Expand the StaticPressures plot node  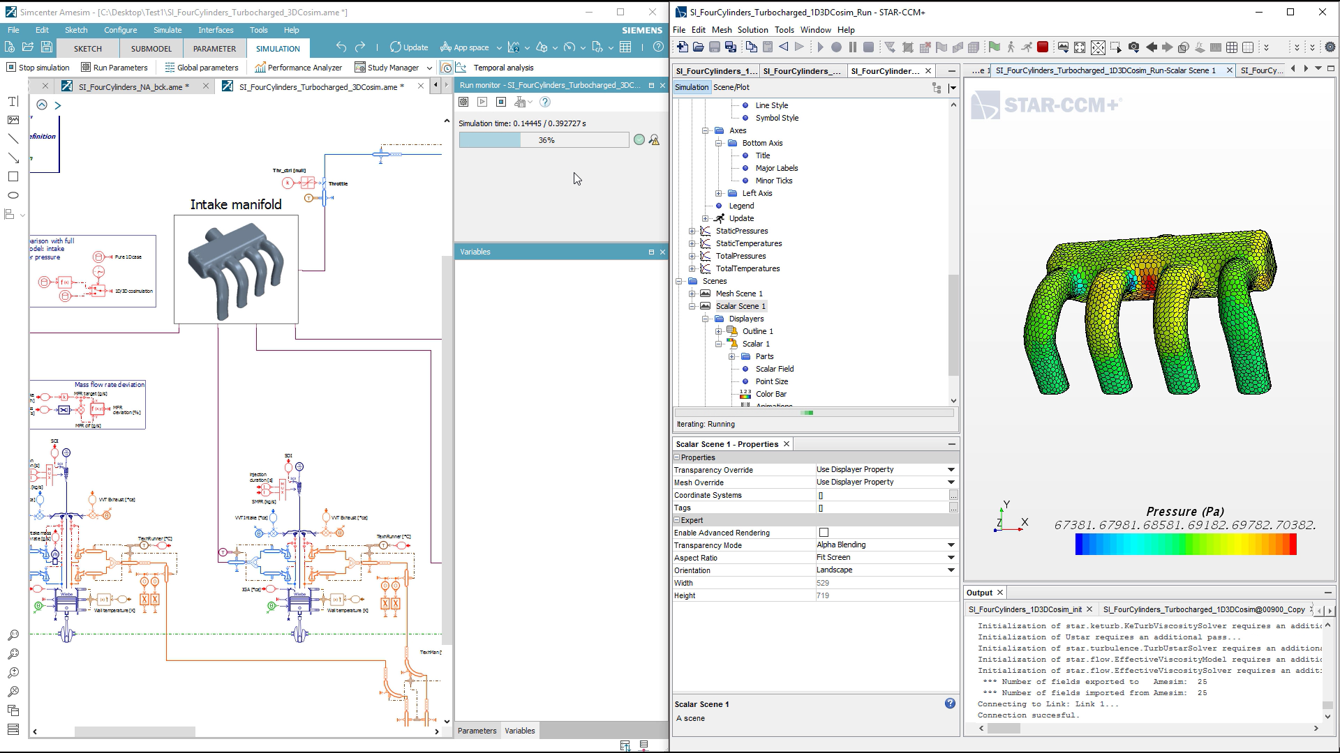click(692, 231)
